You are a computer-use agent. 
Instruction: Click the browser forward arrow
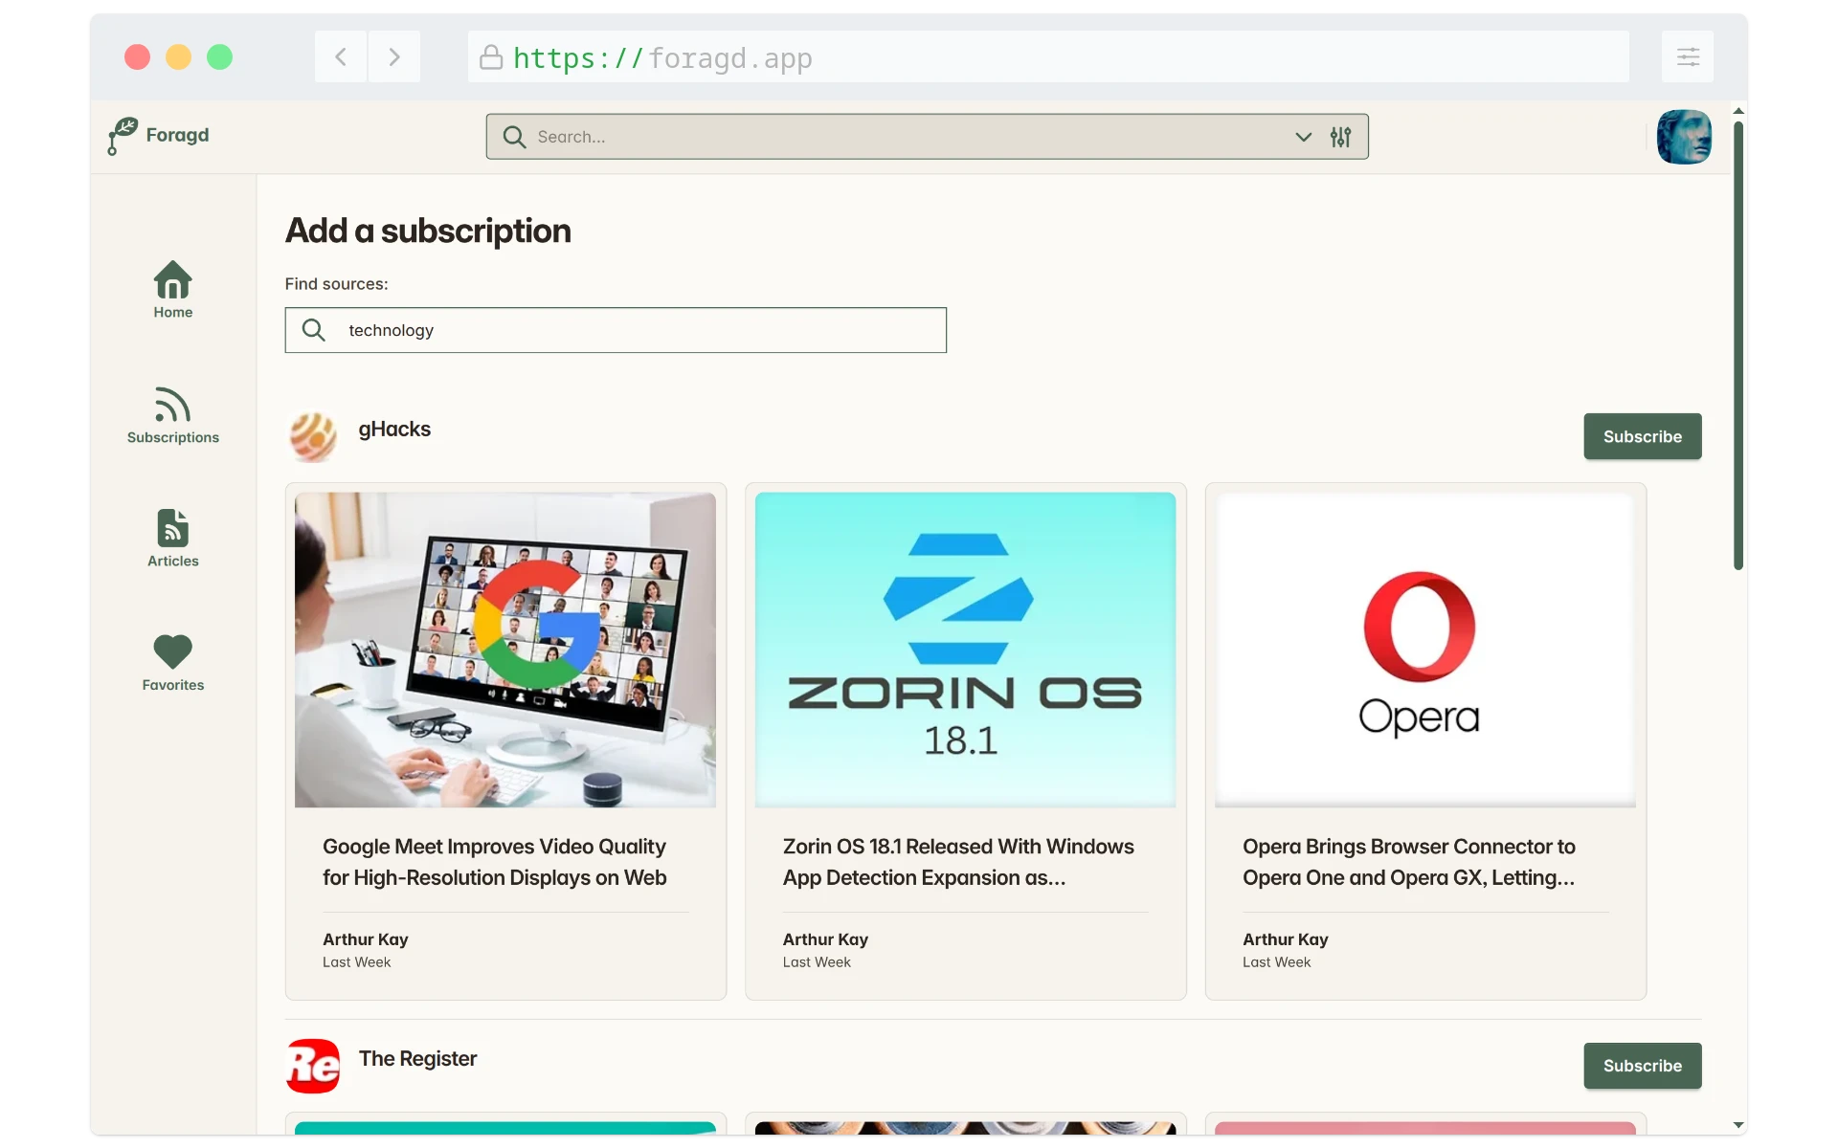394,56
